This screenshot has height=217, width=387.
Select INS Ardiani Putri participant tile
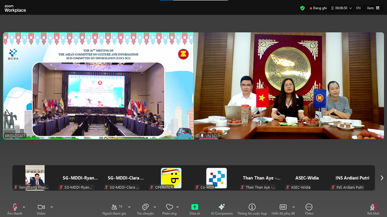(x=353, y=178)
